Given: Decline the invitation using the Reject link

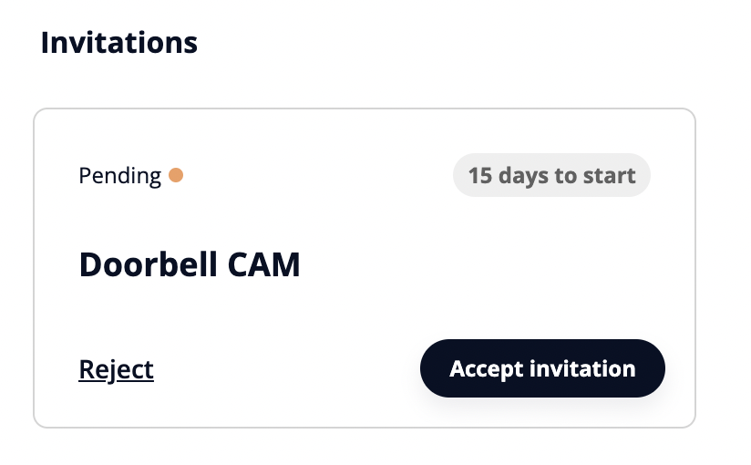Looking at the screenshot, I should 117,369.
